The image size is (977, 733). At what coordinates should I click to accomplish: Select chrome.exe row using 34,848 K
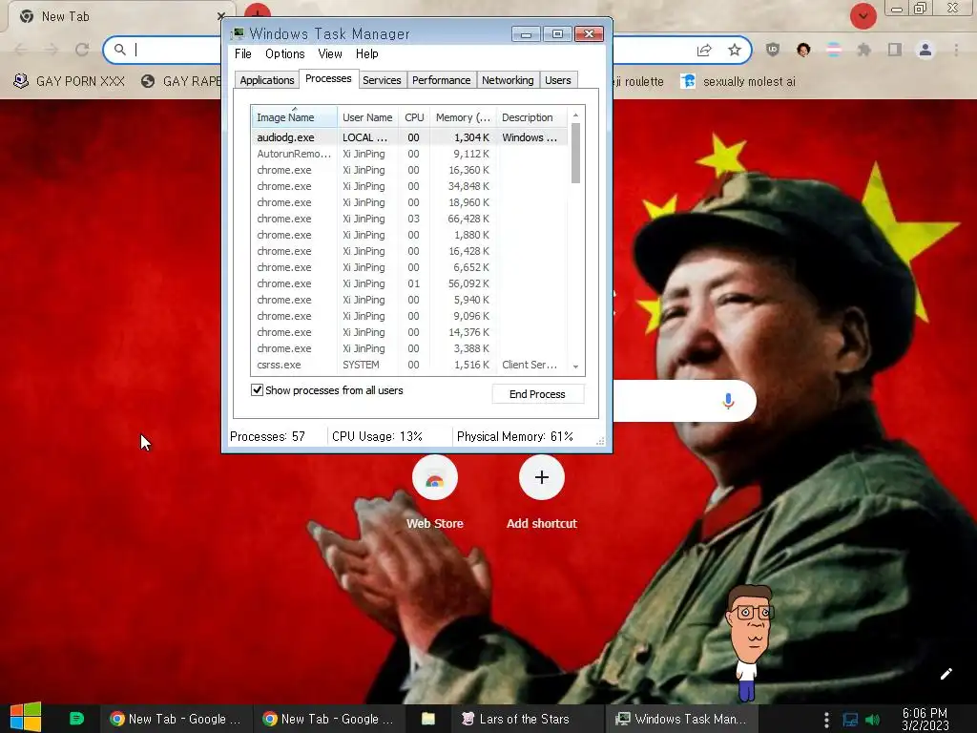pyautogui.click(x=409, y=186)
